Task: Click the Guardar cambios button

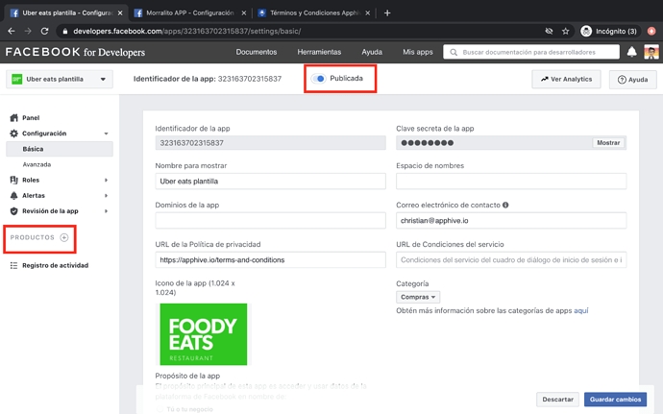Action: (615, 399)
